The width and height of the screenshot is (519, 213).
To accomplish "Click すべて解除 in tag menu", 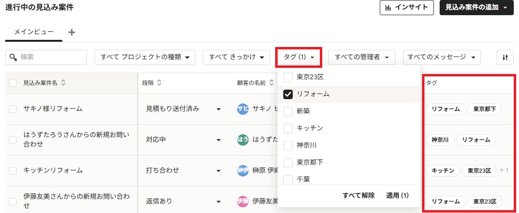I will pyautogui.click(x=358, y=195).
